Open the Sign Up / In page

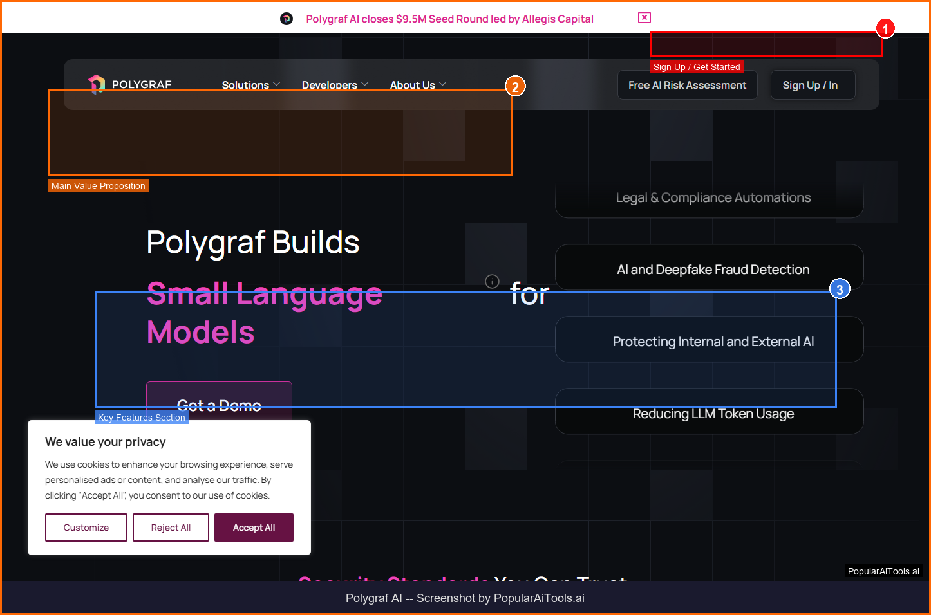point(810,85)
